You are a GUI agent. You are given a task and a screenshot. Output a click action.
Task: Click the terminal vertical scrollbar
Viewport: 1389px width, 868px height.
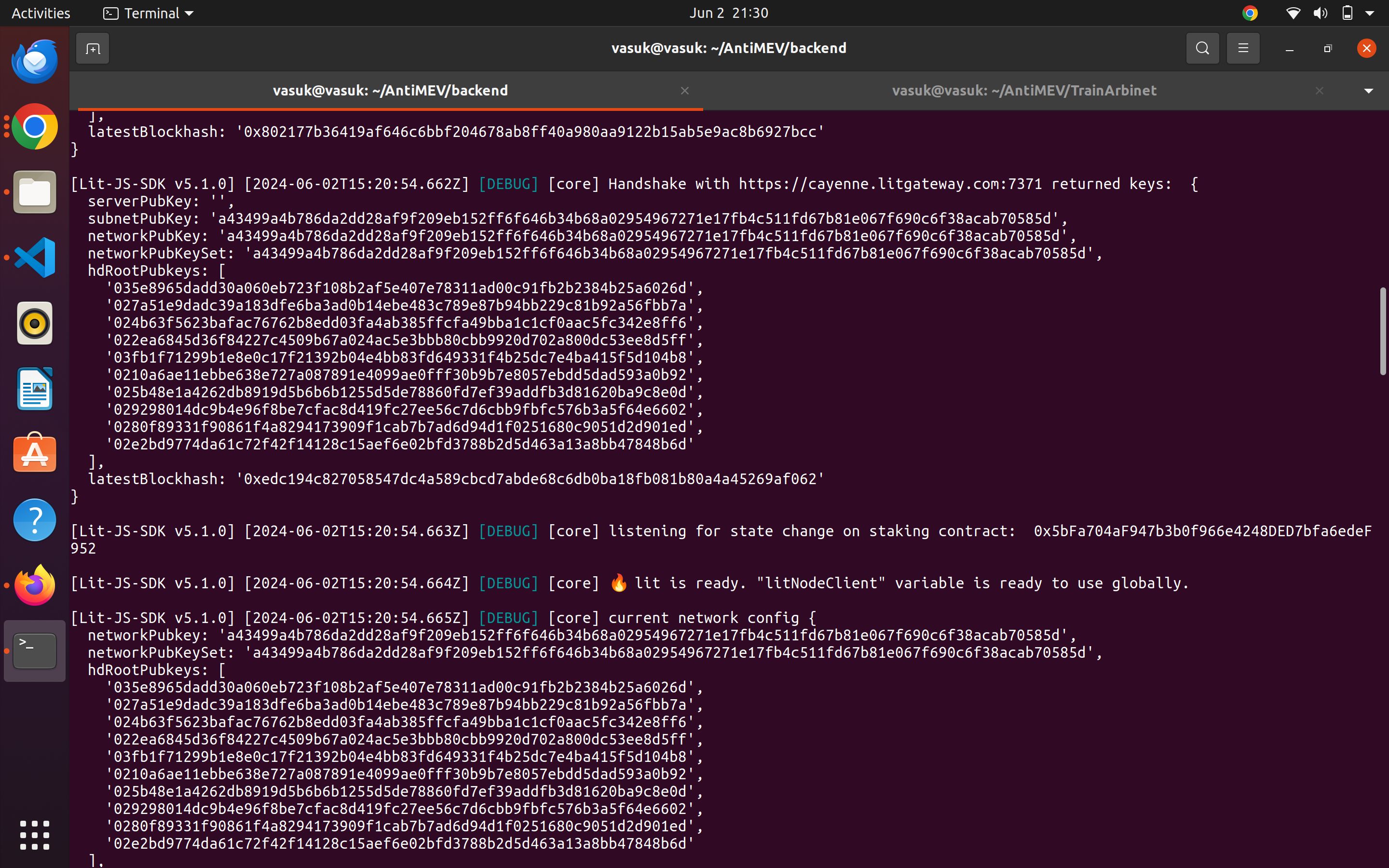pyautogui.click(x=1382, y=332)
